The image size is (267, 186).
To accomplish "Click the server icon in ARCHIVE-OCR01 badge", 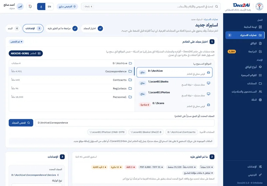I will (39, 54).
